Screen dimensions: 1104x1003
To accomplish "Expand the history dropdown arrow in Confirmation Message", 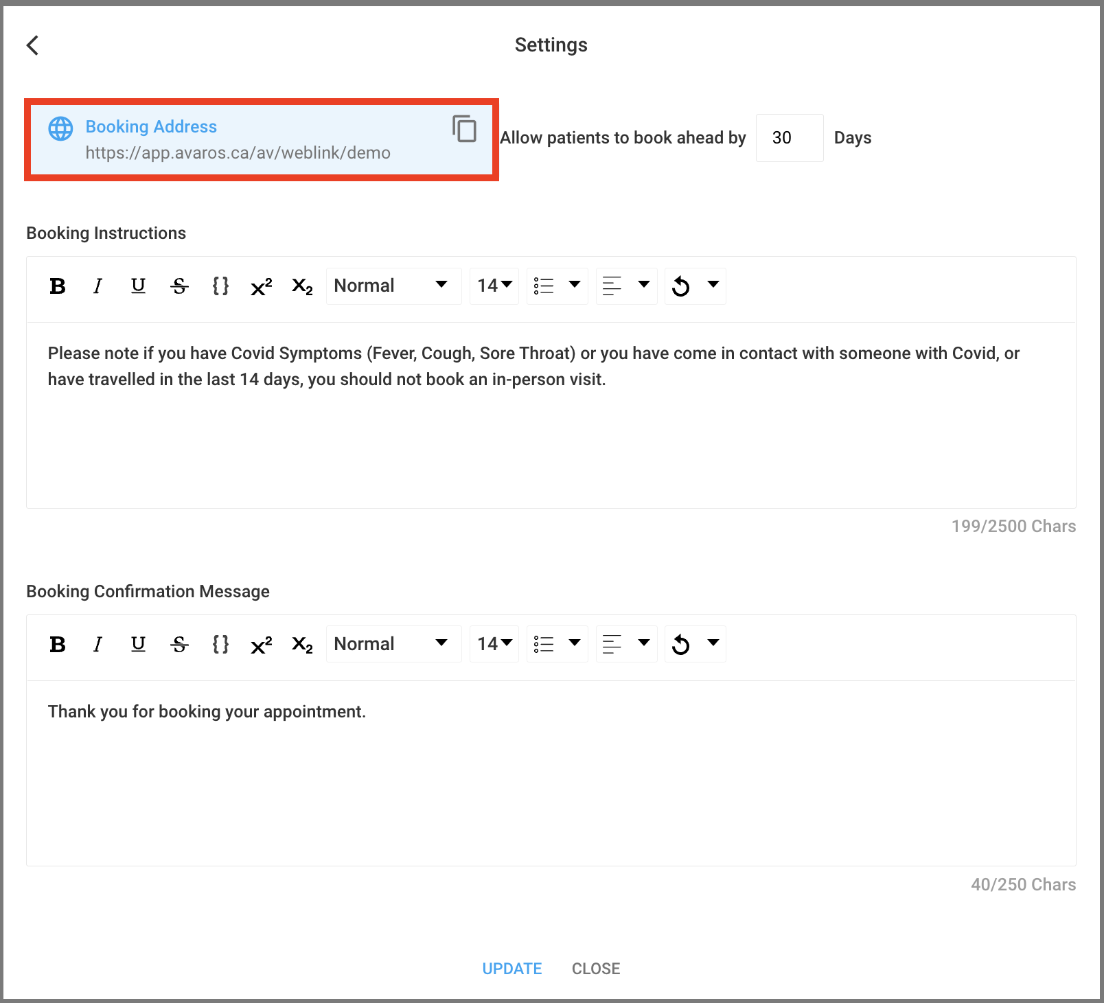I will pos(713,643).
